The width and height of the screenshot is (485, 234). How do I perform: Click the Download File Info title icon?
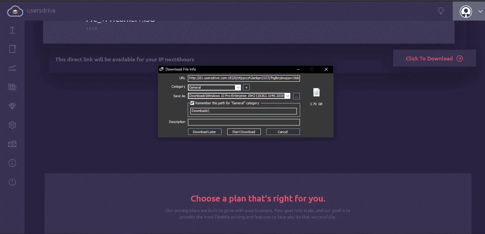point(162,69)
